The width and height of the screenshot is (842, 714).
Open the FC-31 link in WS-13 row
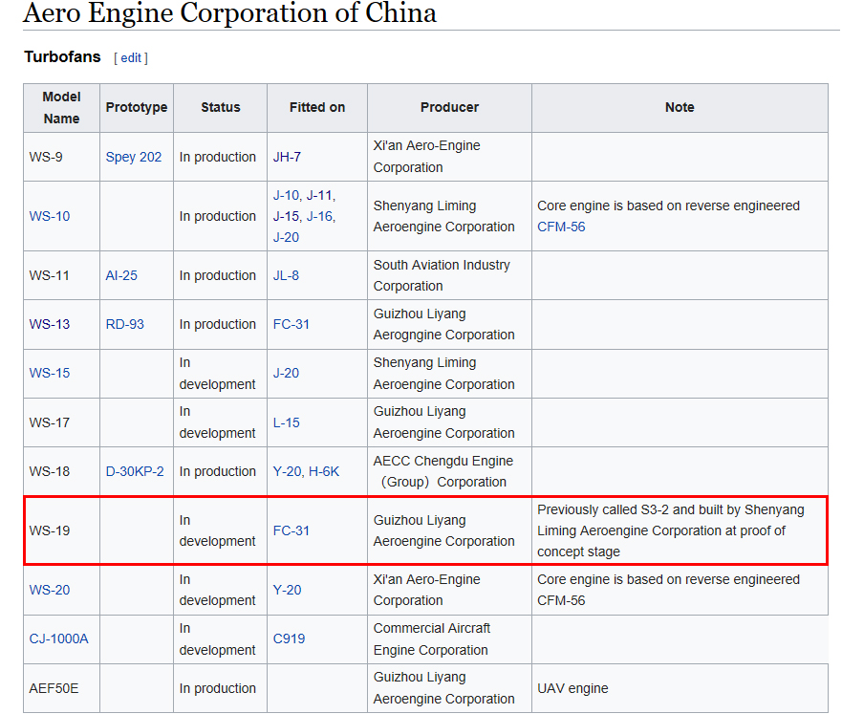coord(291,324)
